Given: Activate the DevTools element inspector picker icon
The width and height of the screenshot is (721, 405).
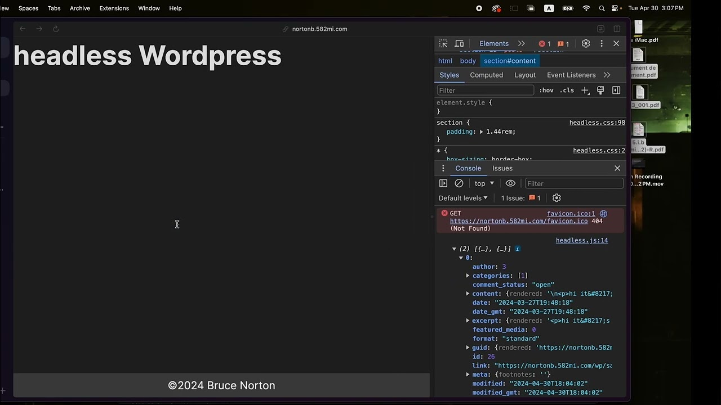Looking at the screenshot, I should point(443,43).
